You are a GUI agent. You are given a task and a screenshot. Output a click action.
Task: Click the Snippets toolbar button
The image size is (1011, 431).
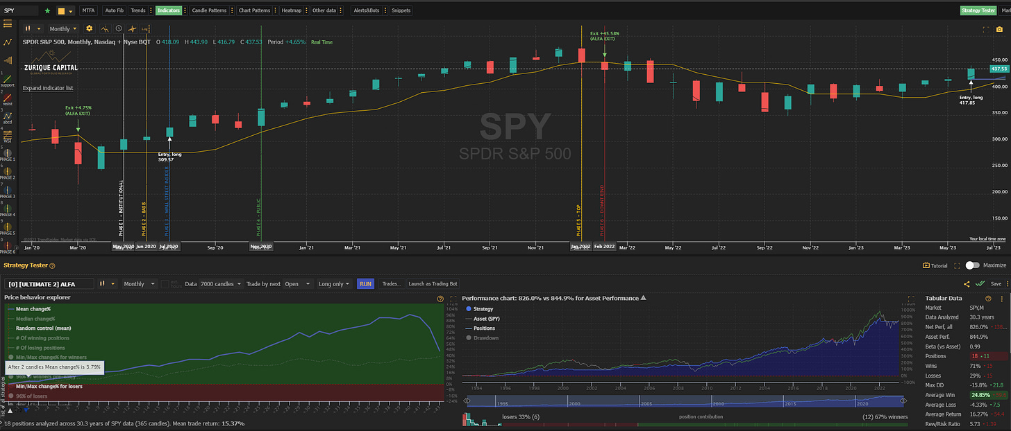point(401,11)
